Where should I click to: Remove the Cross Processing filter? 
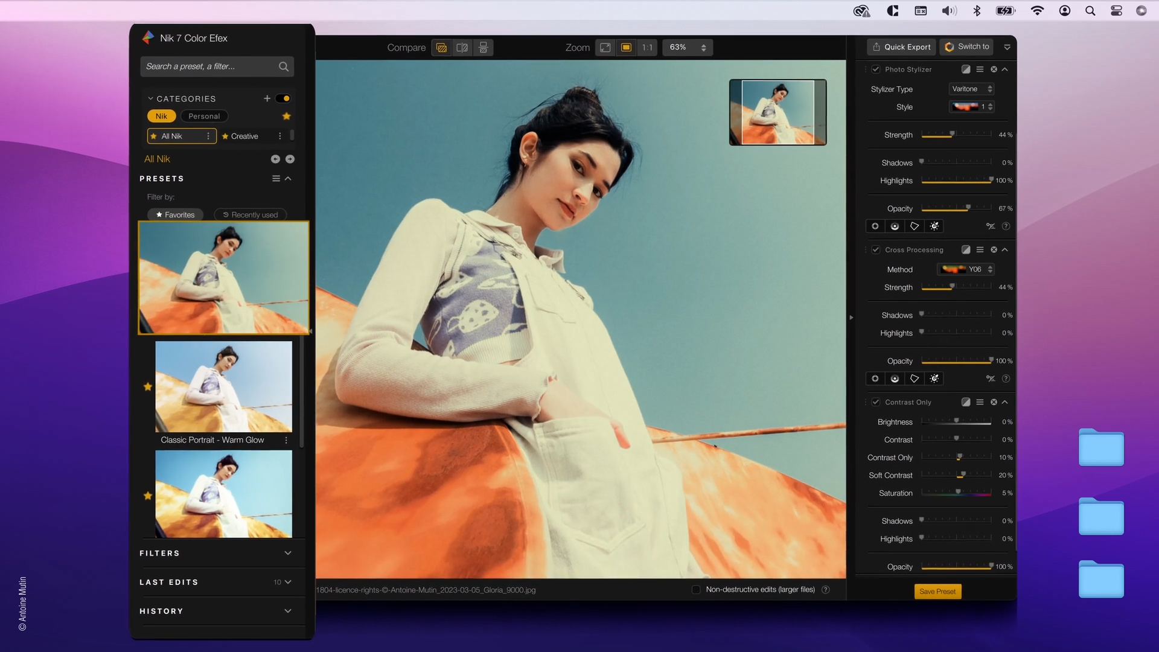pyautogui.click(x=994, y=250)
